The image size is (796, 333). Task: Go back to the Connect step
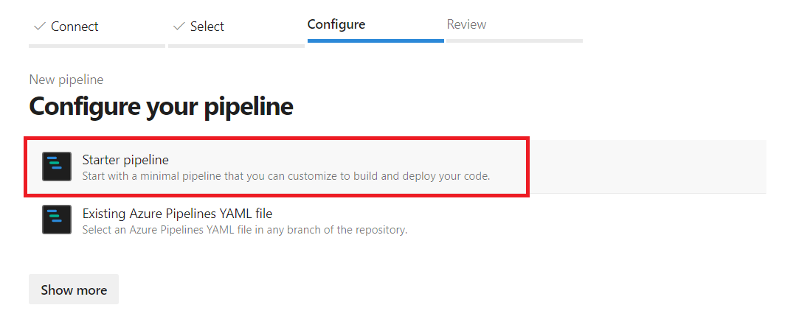74,27
